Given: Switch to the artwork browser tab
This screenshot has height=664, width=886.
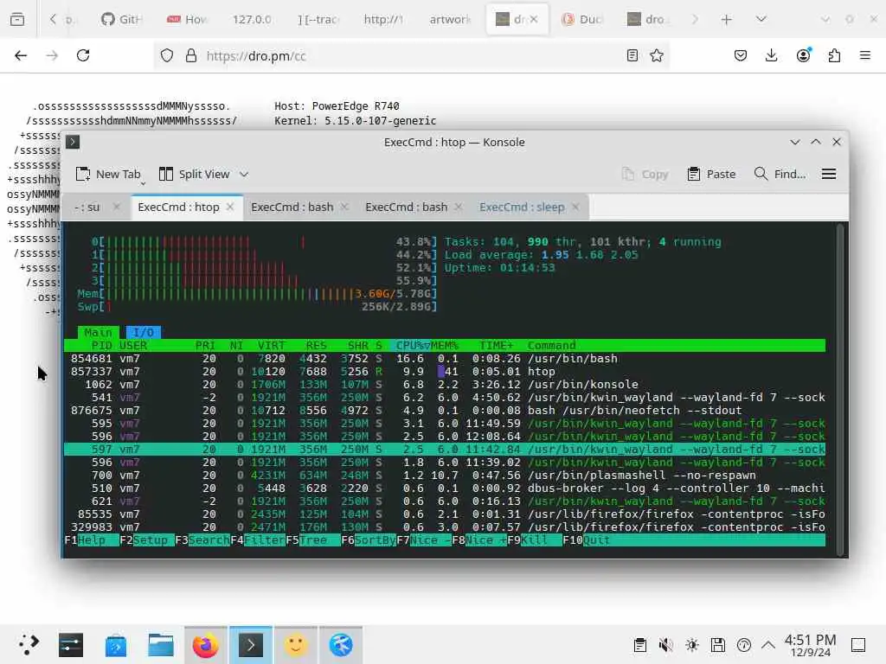Looking at the screenshot, I should (x=450, y=19).
